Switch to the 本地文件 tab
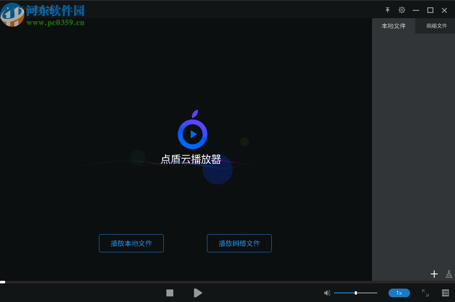Screen dimensions: 455x302 click(x=394, y=26)
